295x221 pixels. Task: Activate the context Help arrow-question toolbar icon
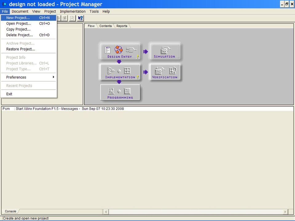[81, 18]
